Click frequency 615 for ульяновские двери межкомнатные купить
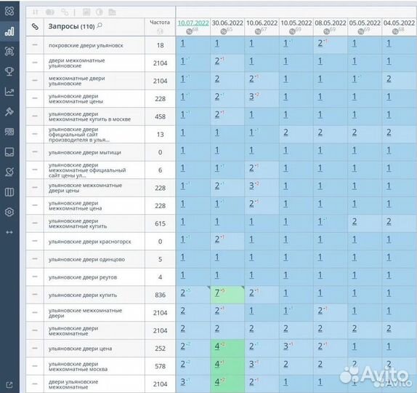Screen dimensions: 417x393 [160, 223]
